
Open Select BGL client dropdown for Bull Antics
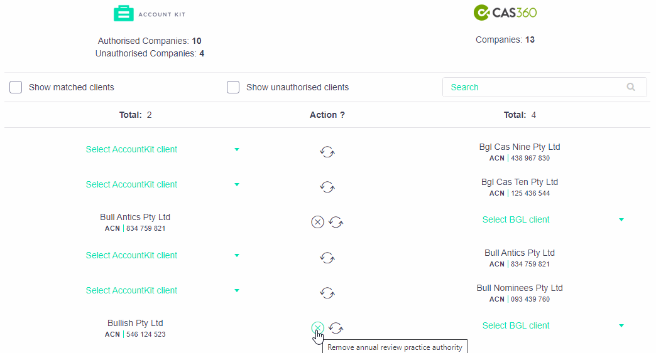(553, 219)
